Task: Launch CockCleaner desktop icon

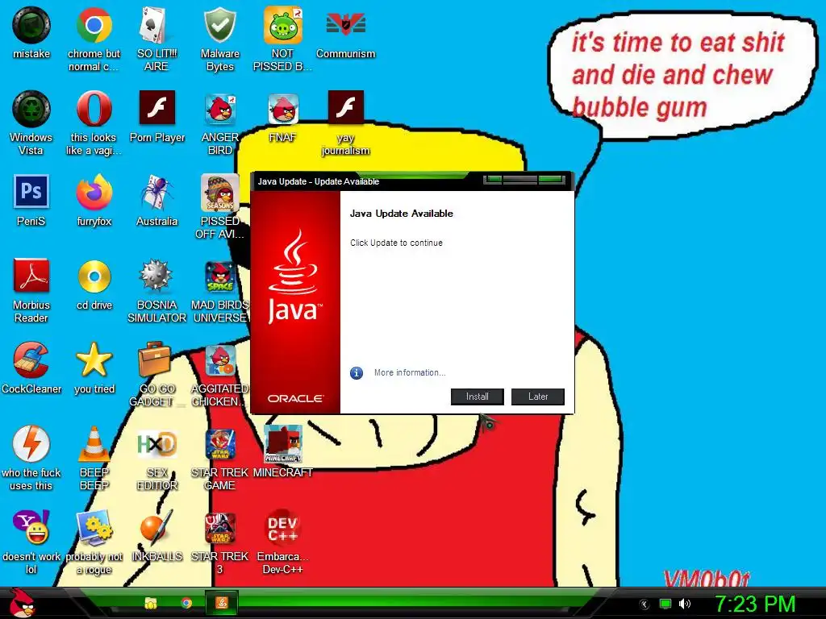Action: tap(31, 368)
